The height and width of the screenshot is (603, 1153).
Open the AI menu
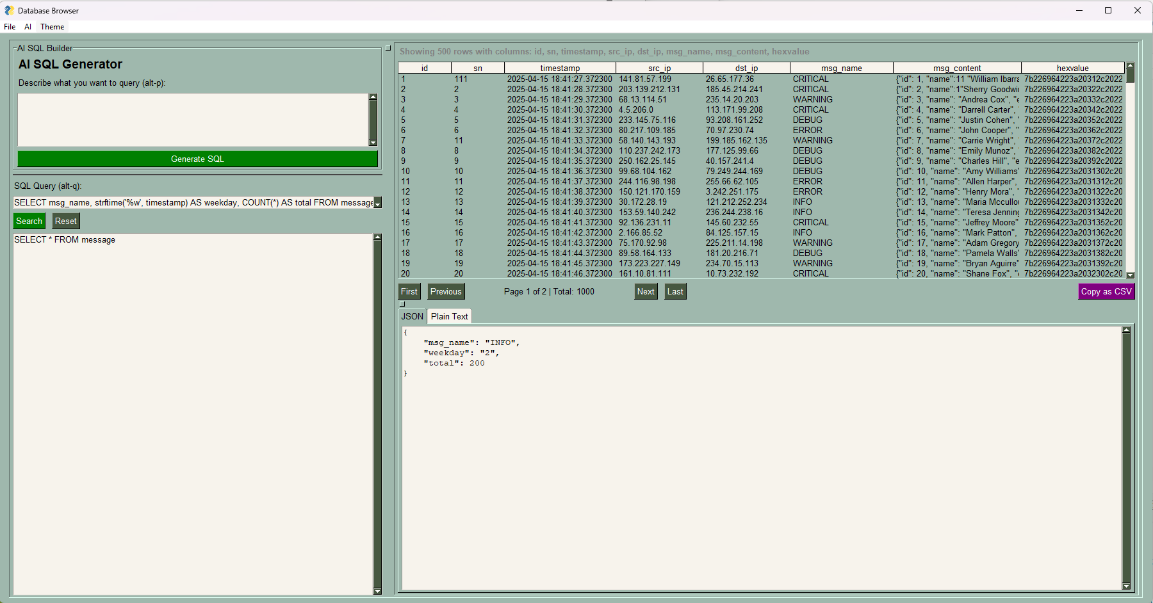[x=28, y=26]
